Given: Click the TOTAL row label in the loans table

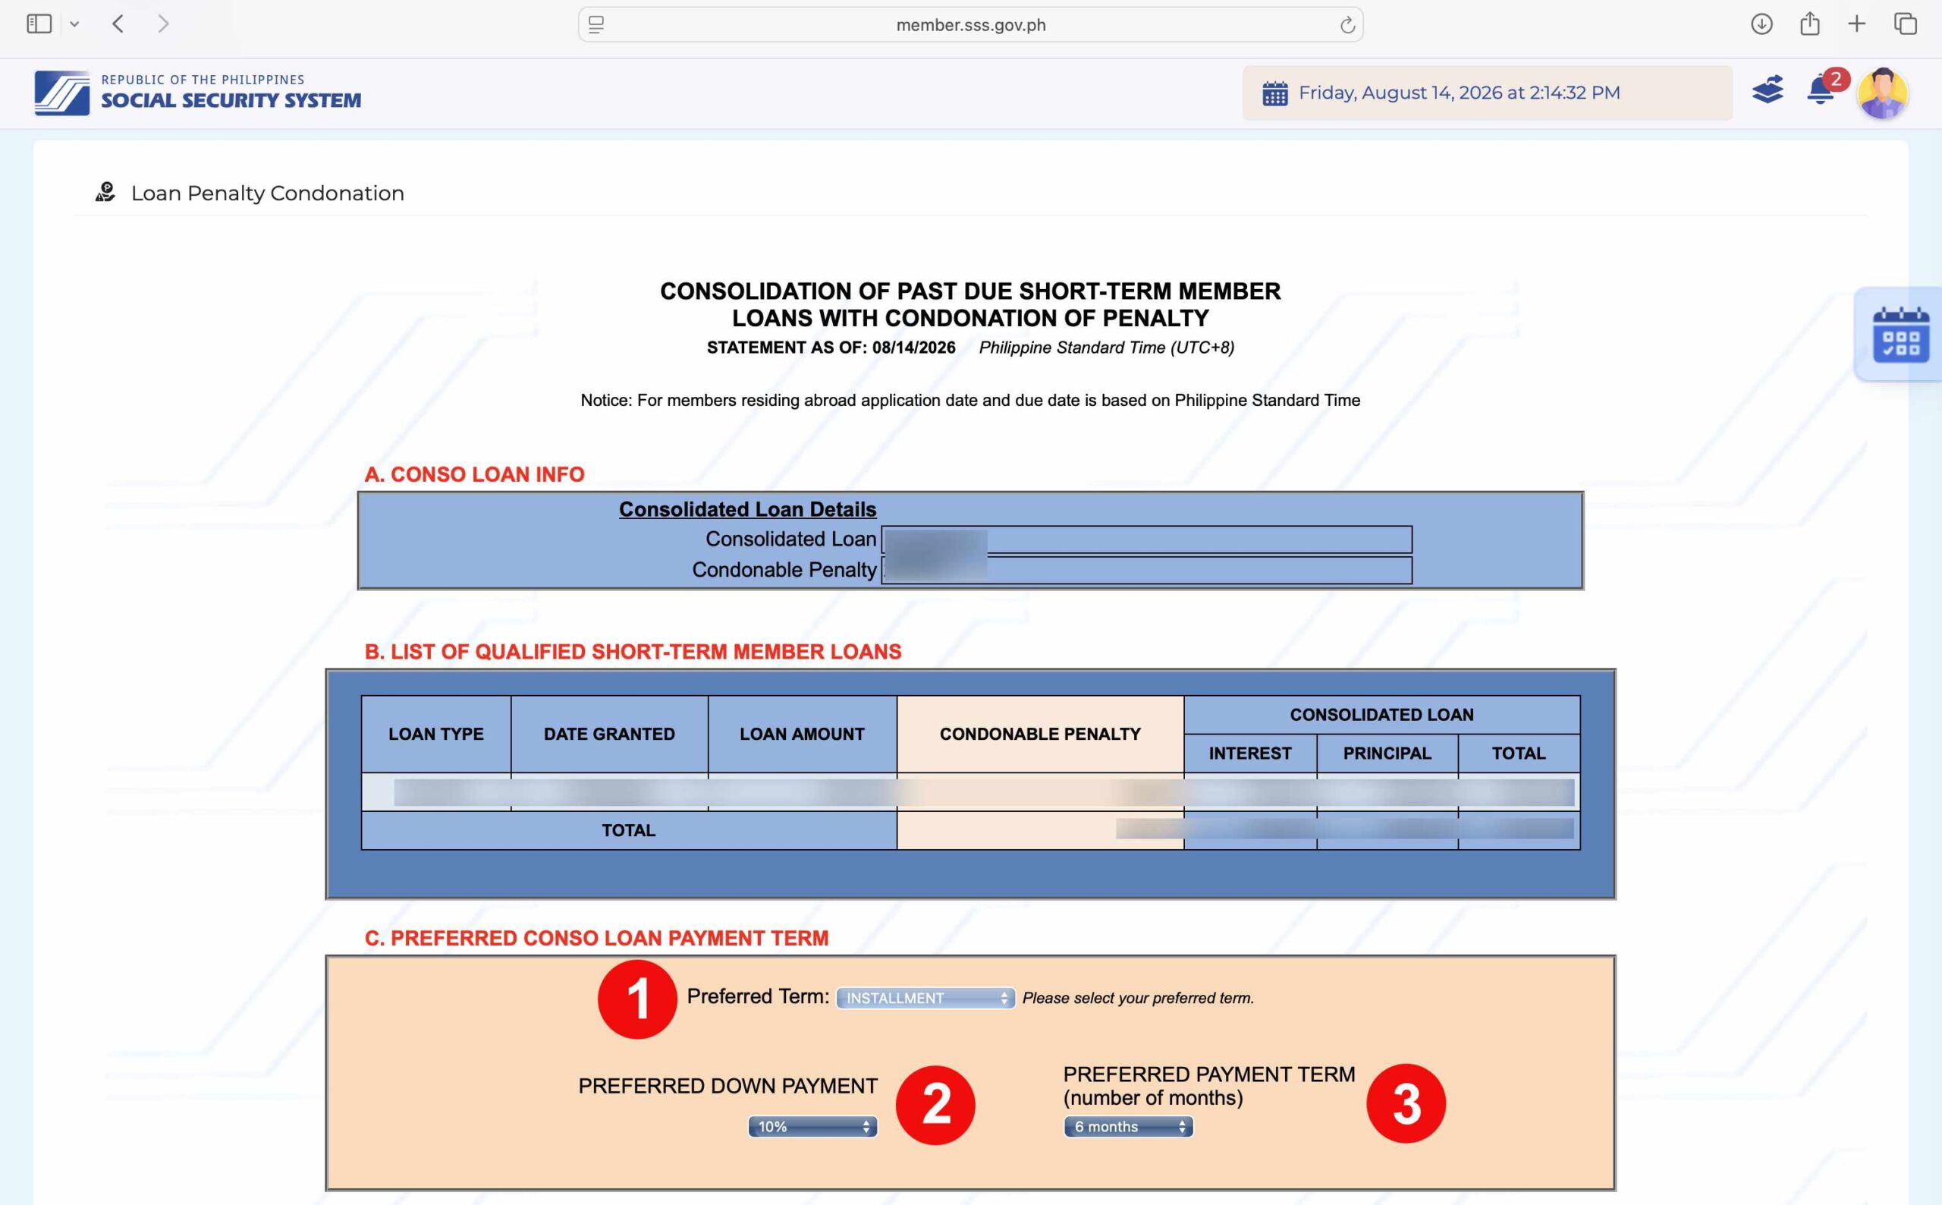Looking at the screenshot, I should click(x=628, y=830).
